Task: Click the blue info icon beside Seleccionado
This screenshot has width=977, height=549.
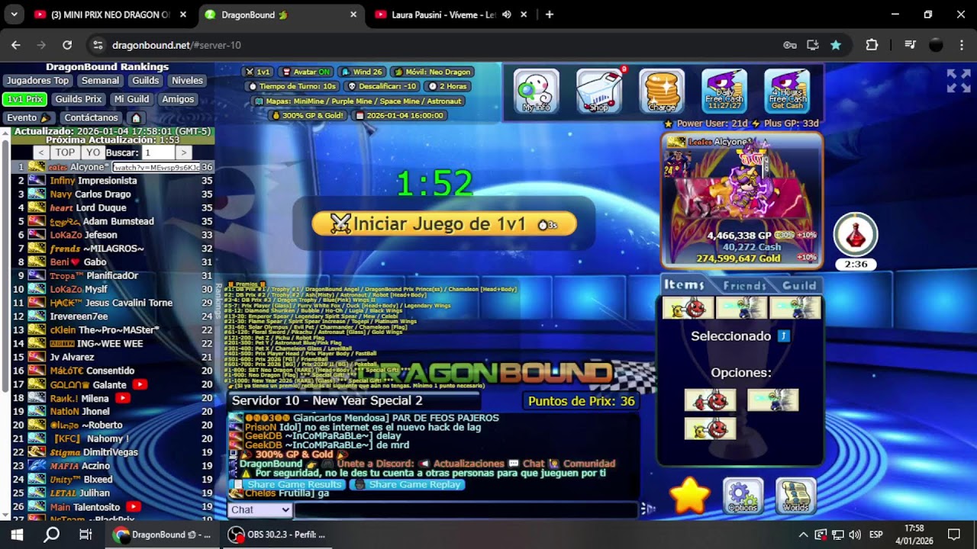Action: [783, 336]
